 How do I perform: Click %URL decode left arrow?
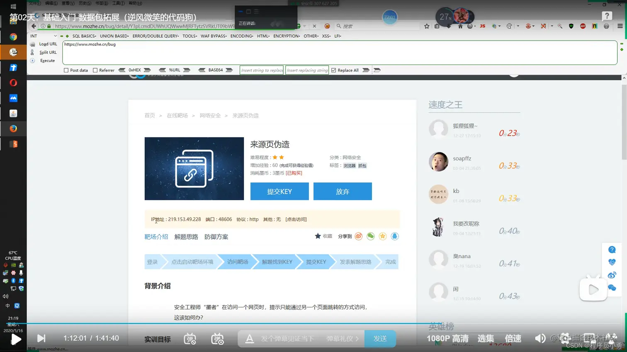(x=162, y=70)
